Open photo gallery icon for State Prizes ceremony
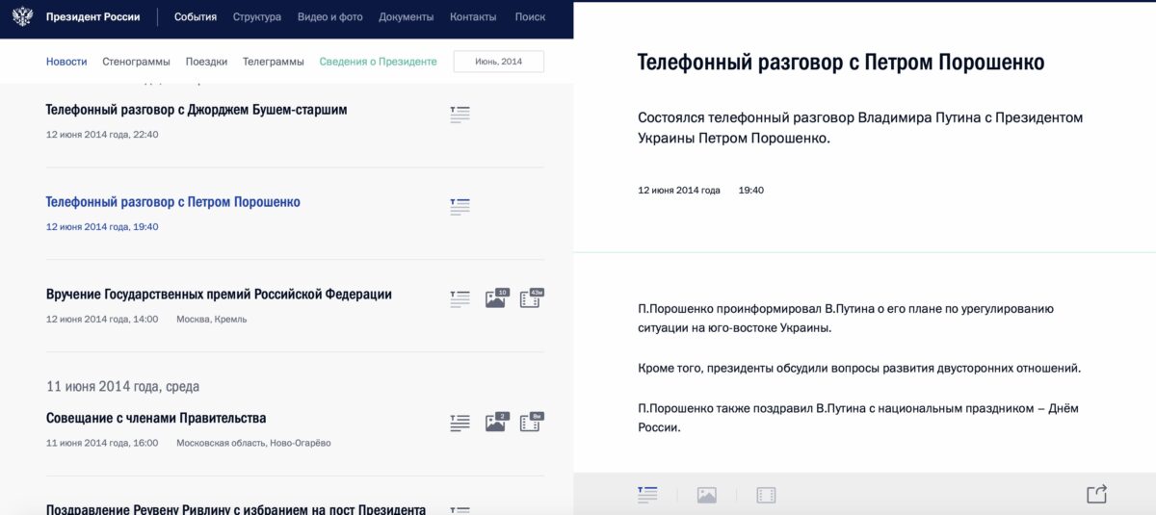This screenshot has height=515, width=1156. point(496,297)
